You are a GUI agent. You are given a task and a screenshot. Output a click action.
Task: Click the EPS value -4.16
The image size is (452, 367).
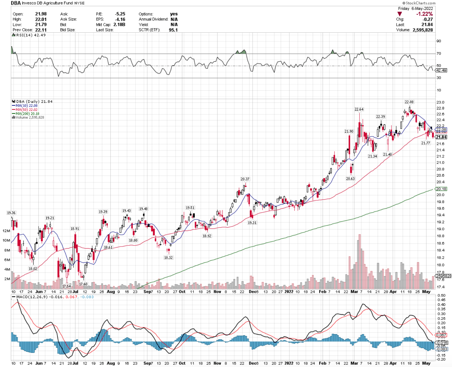click(x=120, y=19)
